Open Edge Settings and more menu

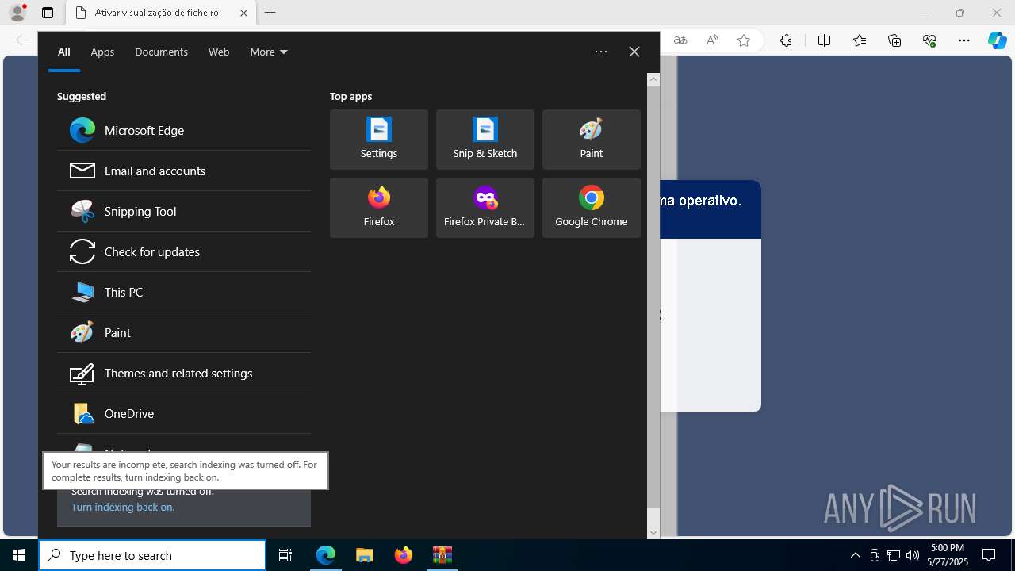(964, 40)
